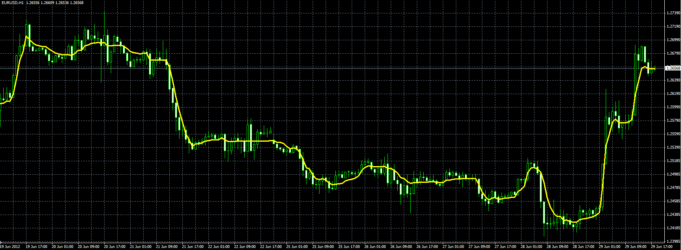
Task: Click the 1.25590 price axis label
Action: pyautogui.click(x=674, y=134)
